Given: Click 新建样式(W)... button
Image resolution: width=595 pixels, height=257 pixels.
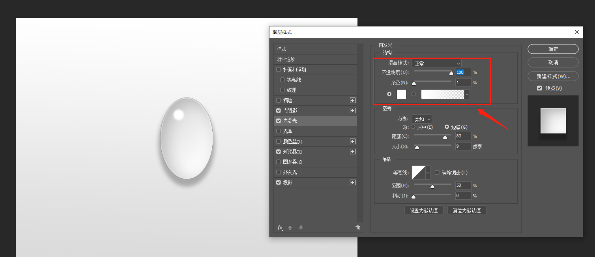Looking at the screenshot, I should tap(553, 76).
